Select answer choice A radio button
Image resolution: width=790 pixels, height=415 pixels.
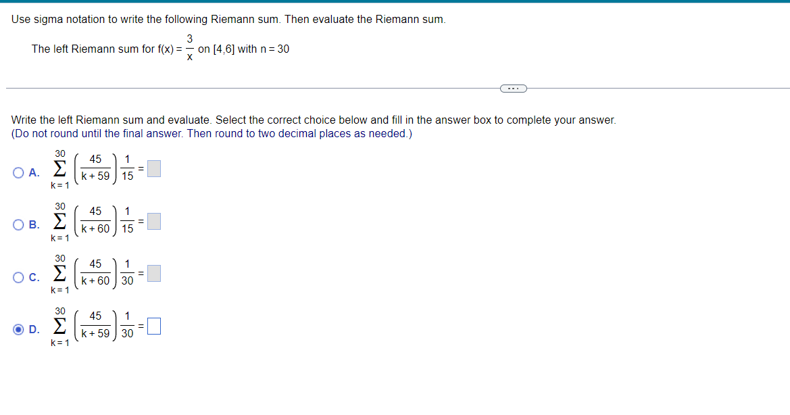tap(18, 168)
